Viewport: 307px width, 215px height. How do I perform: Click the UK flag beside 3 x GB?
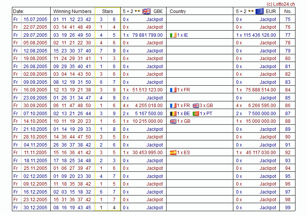tap(196, 106)
